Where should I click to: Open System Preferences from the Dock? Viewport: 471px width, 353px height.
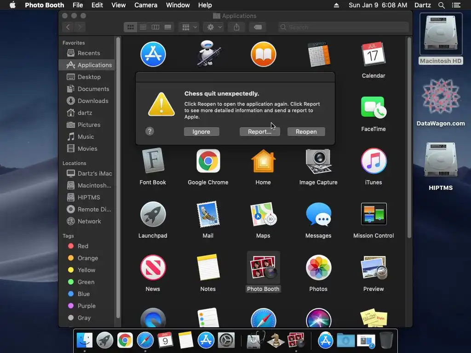[226, 341]
